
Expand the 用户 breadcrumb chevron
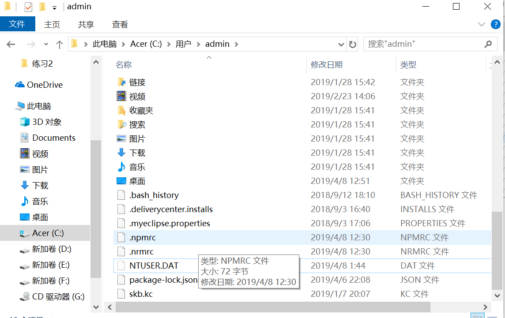point(198,44)
